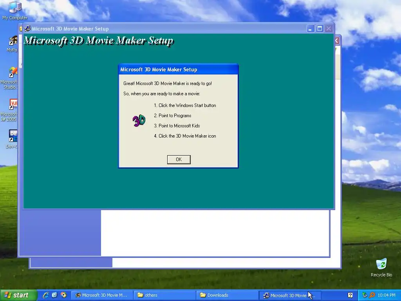The width and height of the screenshot is (401, 301).
Task: Click OK in the setup dialog
Action: 179,160
